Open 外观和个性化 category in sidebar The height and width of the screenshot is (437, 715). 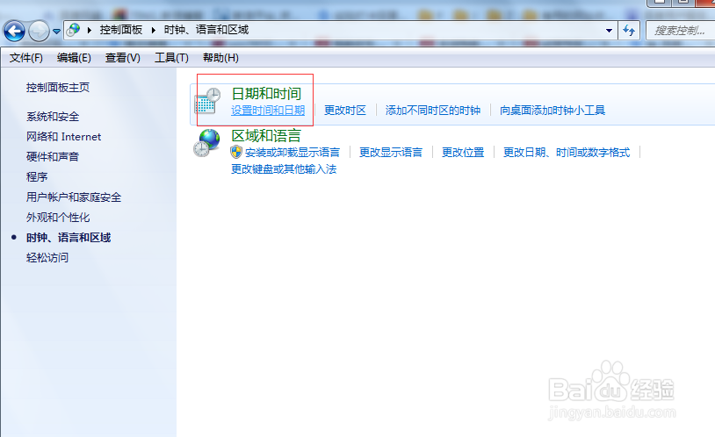click(x=58, y=218)
